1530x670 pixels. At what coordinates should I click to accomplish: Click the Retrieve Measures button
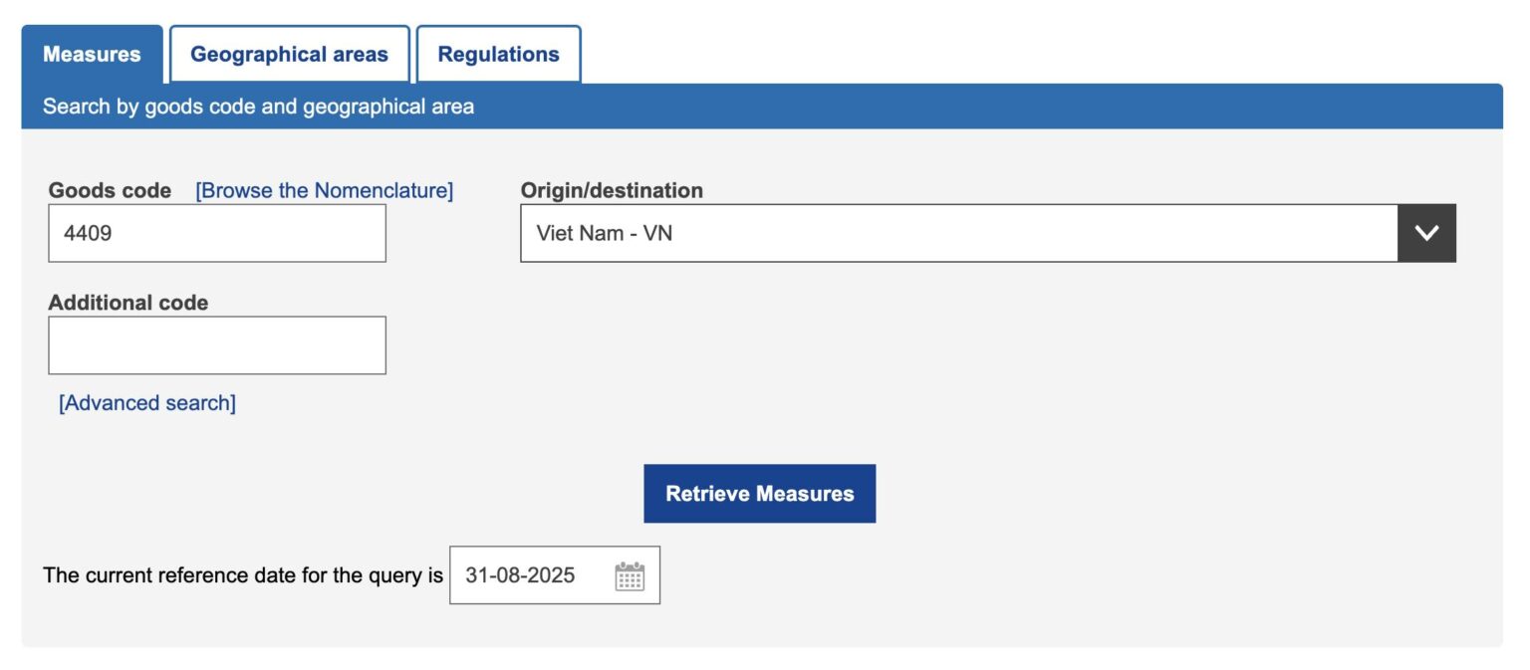tap(759, 493)
